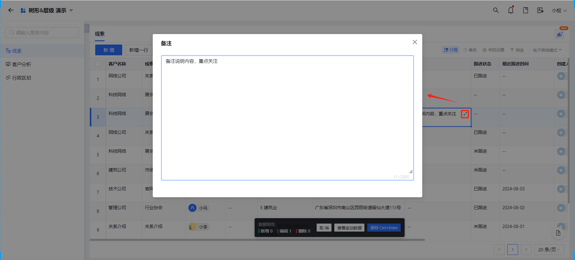Click row 8 round action icon
This screenshot has width=575, height=260.
pos(561,208)
